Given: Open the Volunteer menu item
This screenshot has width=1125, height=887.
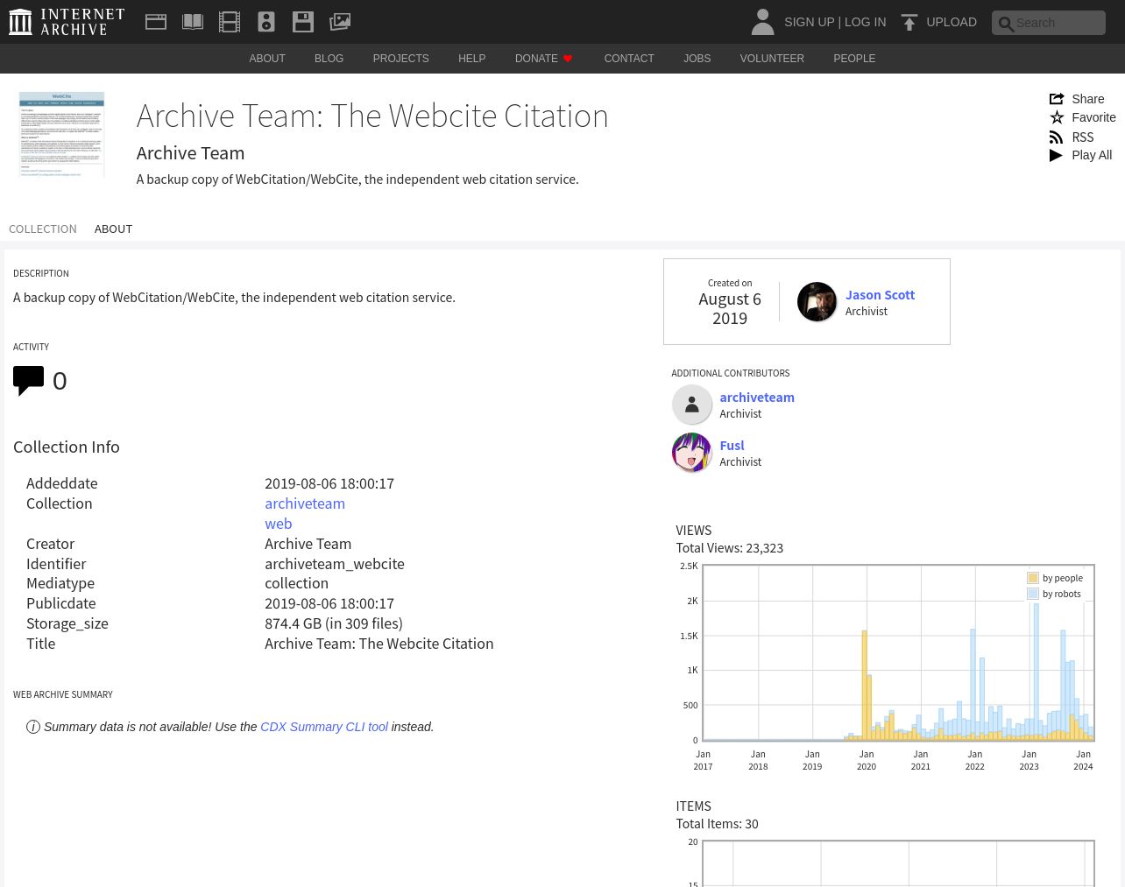Looking at the screenshot, I should 772,59.
